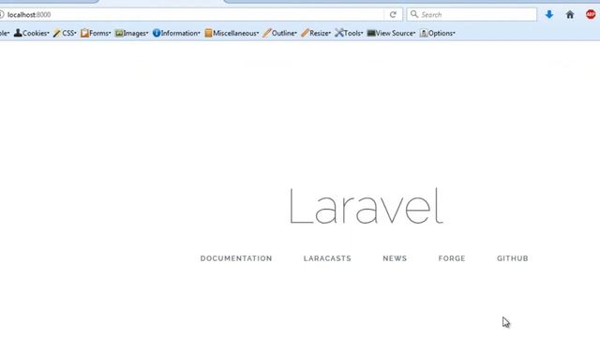Open the Images toolbar menu

(131, 34)
